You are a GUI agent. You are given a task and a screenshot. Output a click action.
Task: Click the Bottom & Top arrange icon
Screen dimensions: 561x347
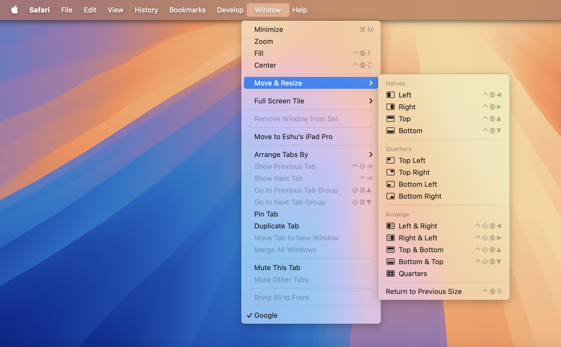(x=390, y=262)
